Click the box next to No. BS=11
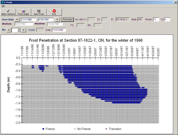Image resolution: width=178 pixels, height=135 pixels. [x=92, y=19]
